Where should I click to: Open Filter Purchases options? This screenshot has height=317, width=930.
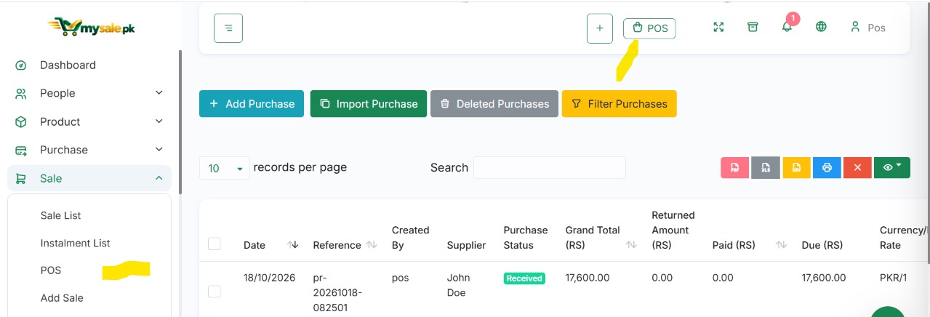[x=620, y=104]
